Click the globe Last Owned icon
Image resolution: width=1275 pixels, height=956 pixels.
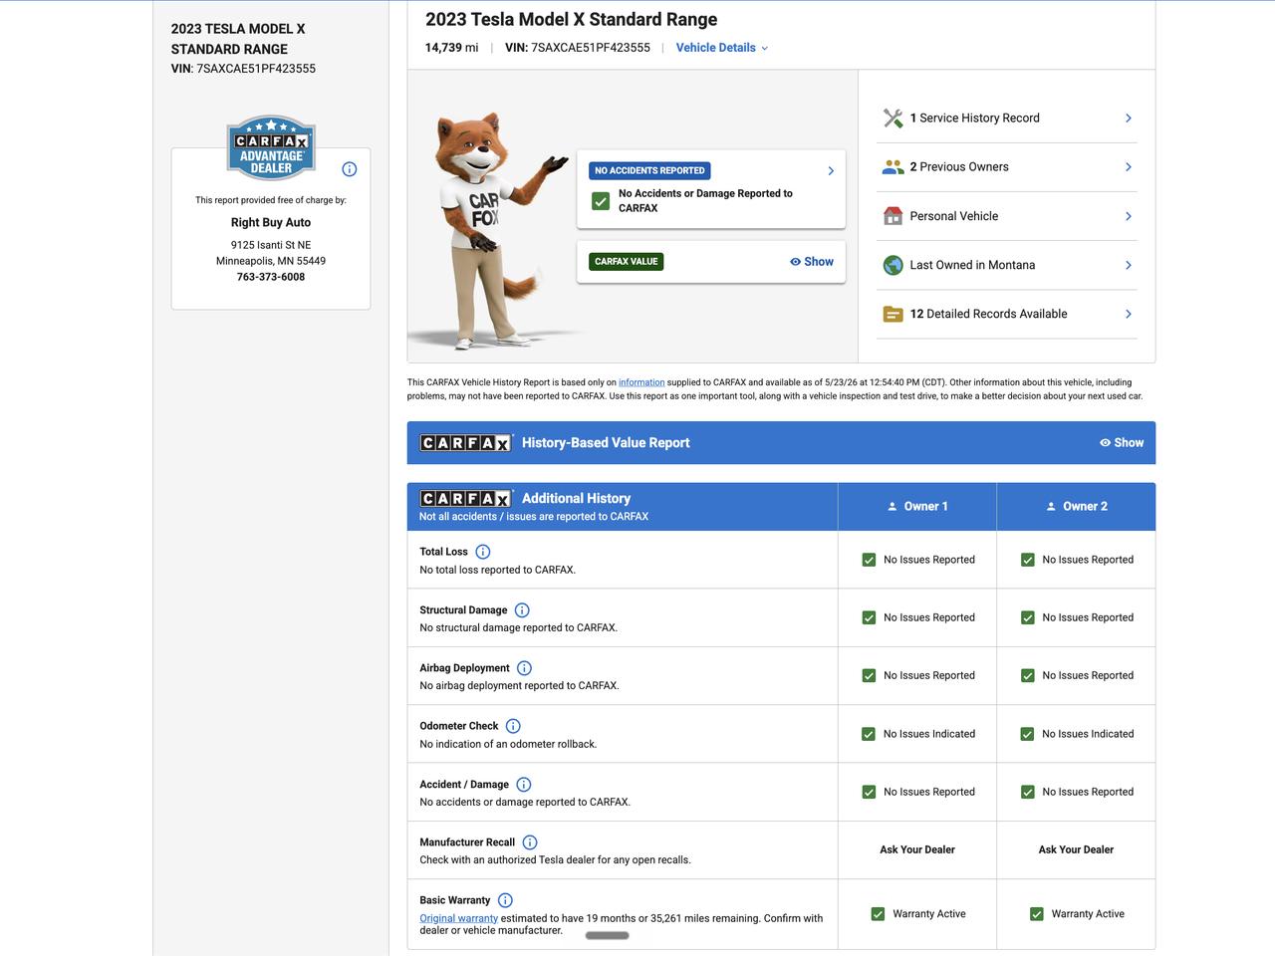click(892, 265)
